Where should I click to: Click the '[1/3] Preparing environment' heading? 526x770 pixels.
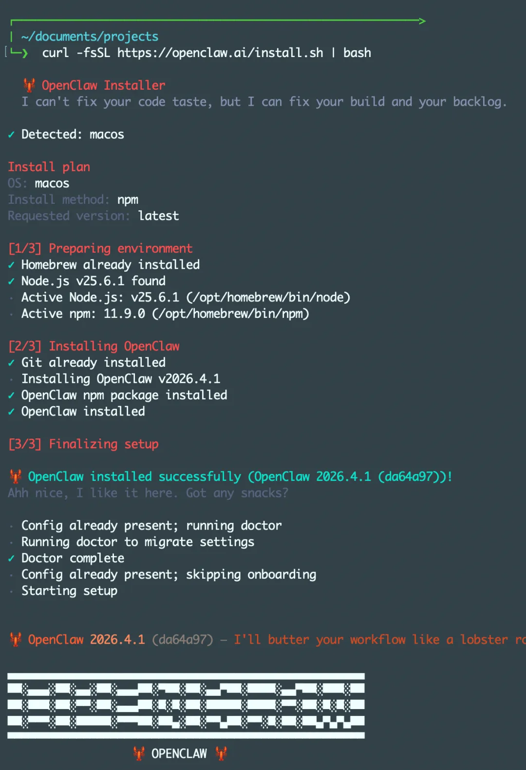tap(101, 249)
